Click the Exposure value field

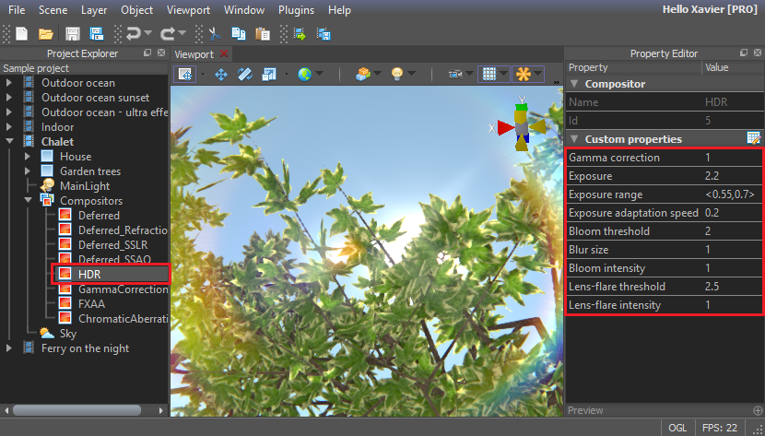pyautogui.click(x=732, y=176)
